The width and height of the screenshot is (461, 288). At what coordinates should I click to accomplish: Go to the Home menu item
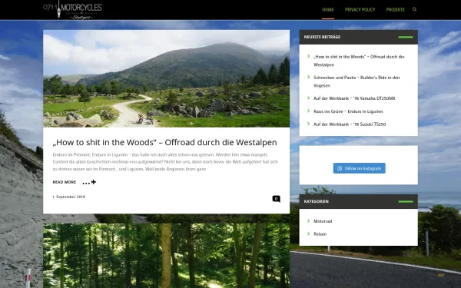pos(328,10)
